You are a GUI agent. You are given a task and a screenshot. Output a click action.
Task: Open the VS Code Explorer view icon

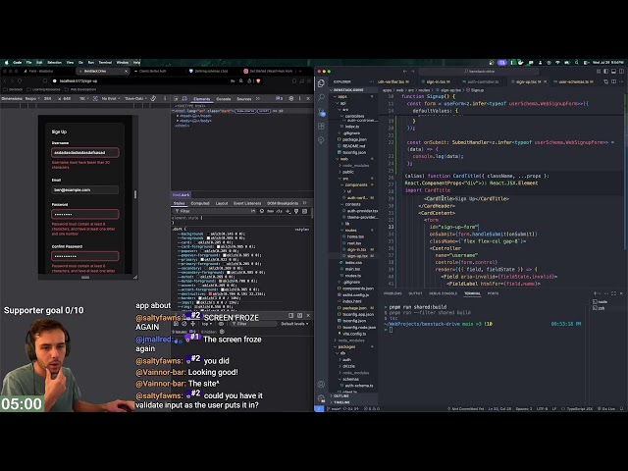click(321, 82)
